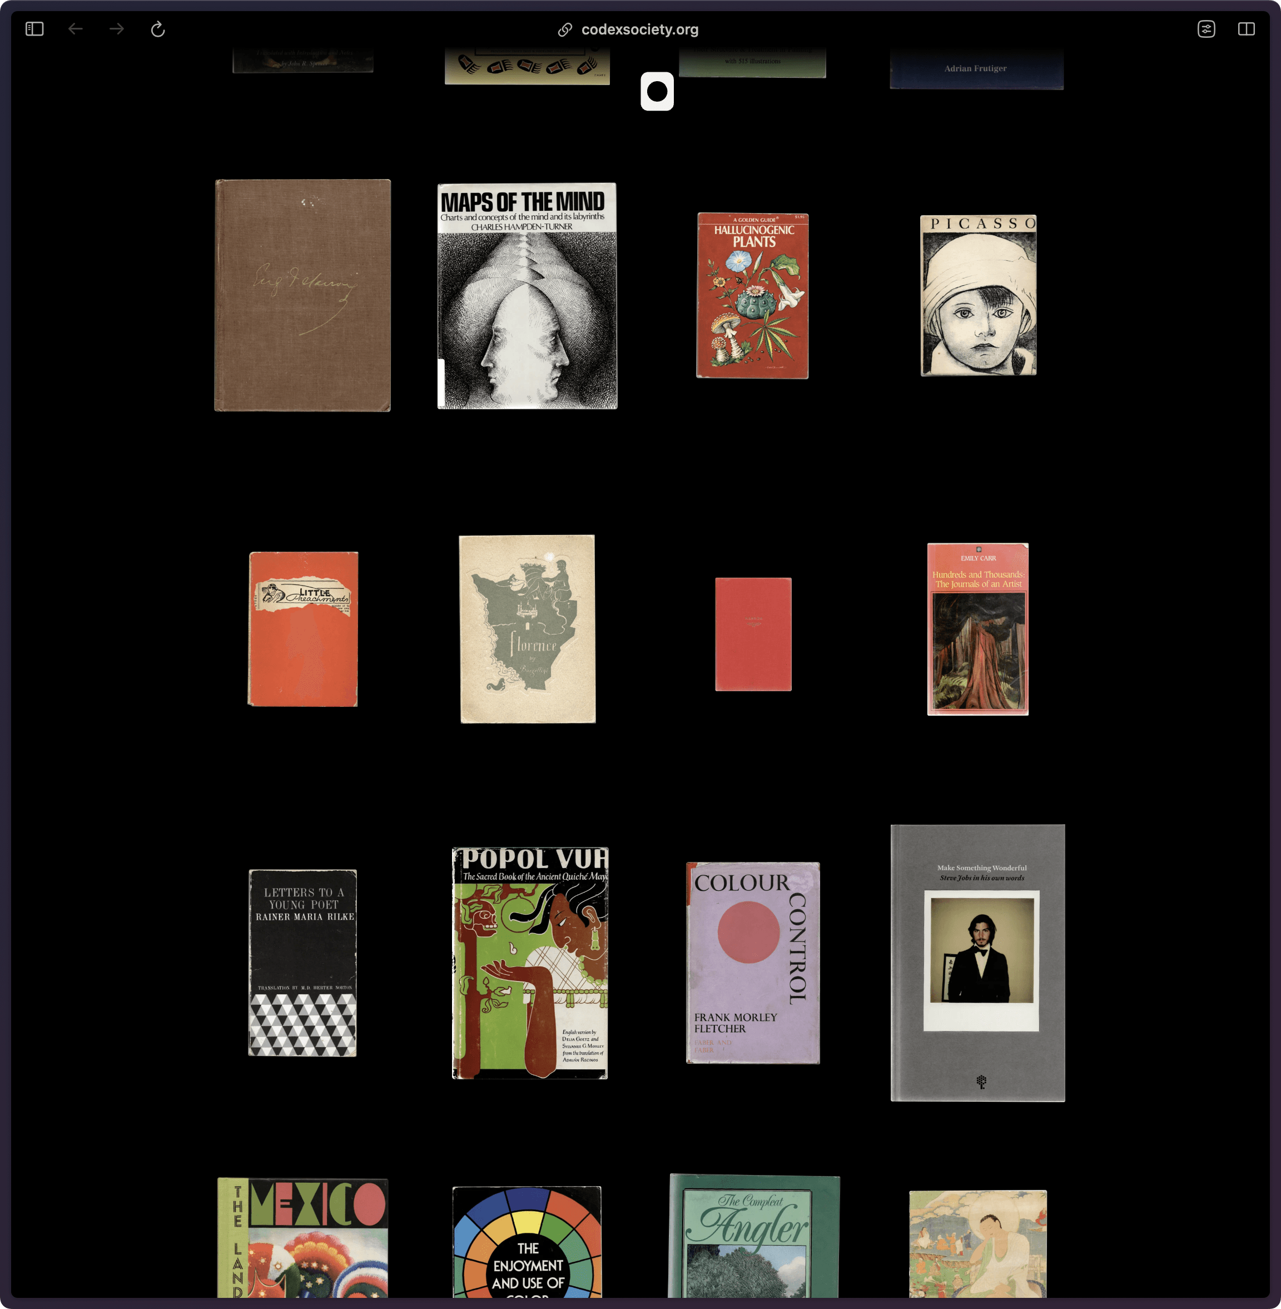Open Maps of the Mind book
The height and width of the screenshot is (1309, 1281).
[x=527, y=295]
